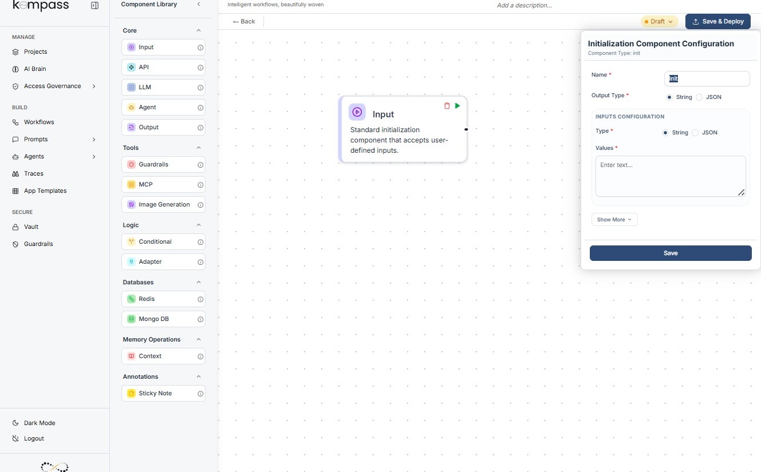This screenshot has height=472, width=761.
Task: Click the info icon beside Guardrails component
Action: [x=200, y=165]
